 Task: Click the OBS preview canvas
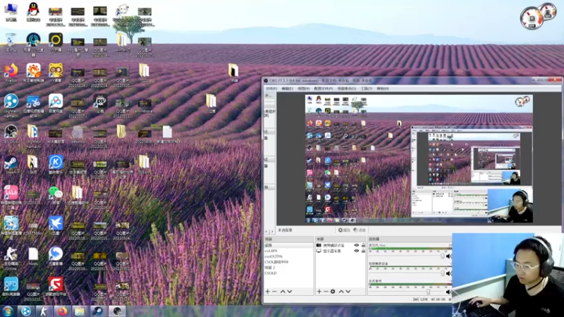point(419,159)
